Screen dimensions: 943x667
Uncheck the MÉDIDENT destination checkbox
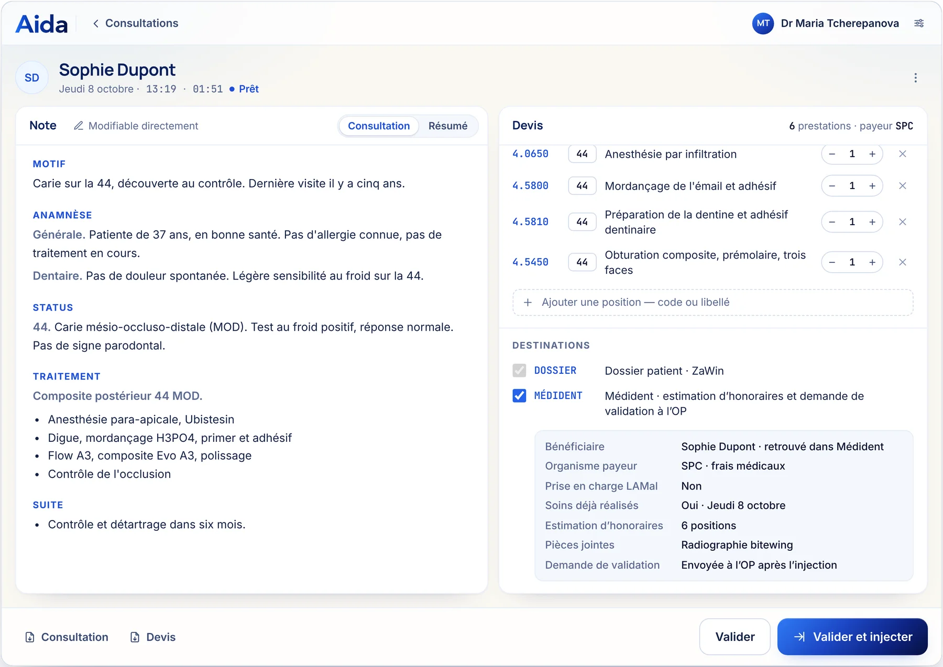(x=519, y=396)
